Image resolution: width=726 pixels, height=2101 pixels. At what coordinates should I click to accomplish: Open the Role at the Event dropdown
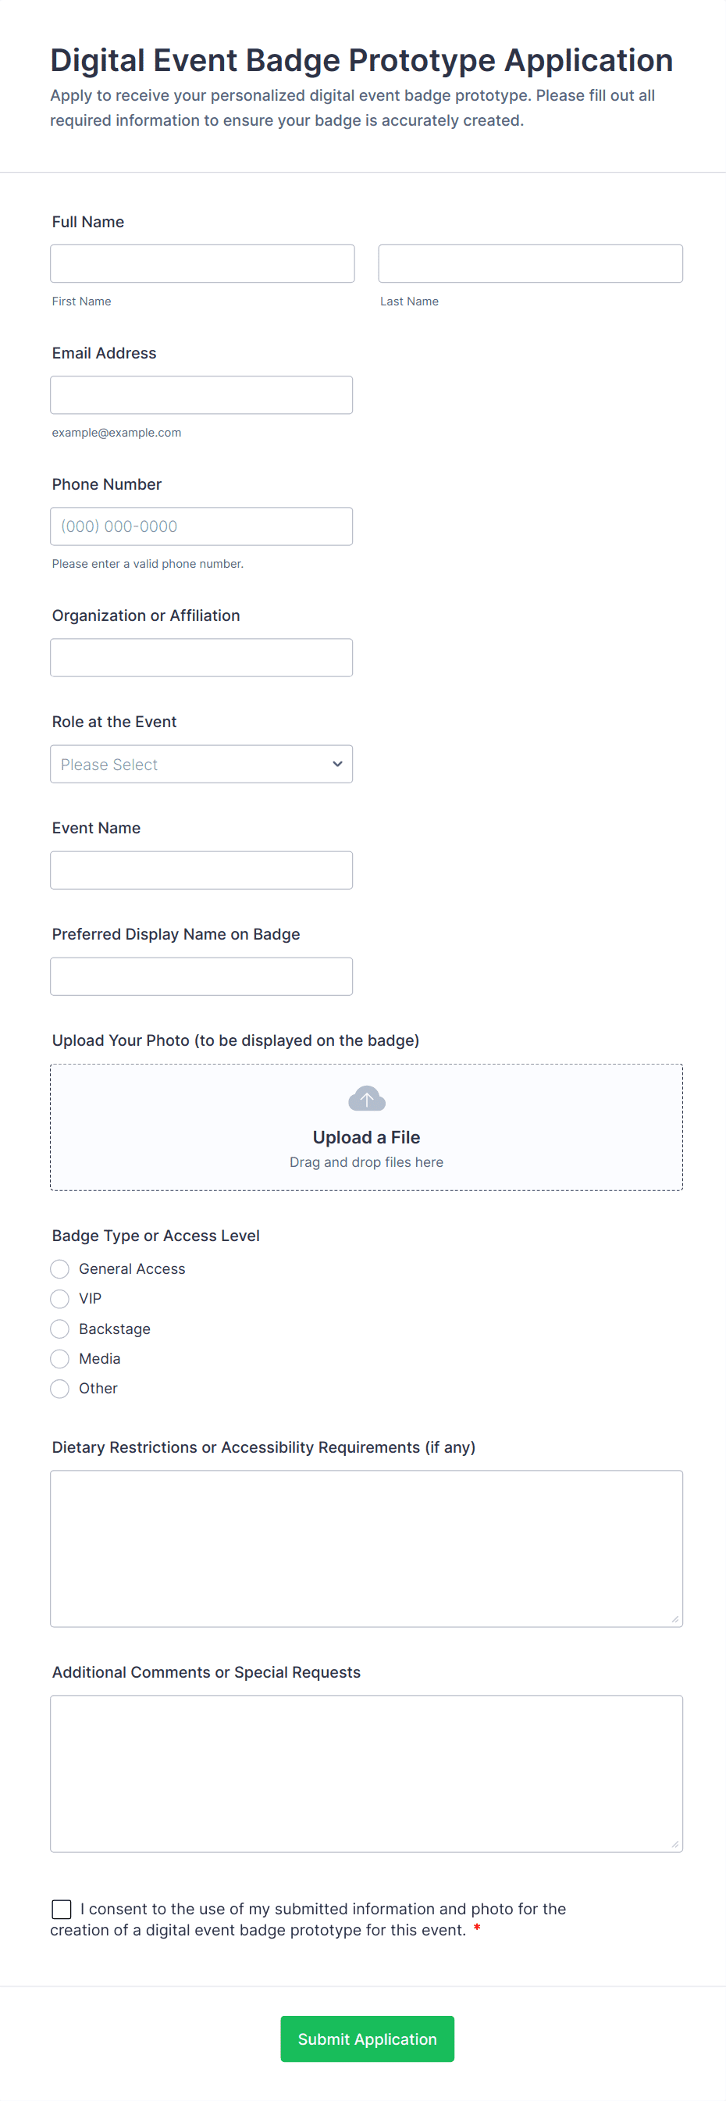[201, 764]
